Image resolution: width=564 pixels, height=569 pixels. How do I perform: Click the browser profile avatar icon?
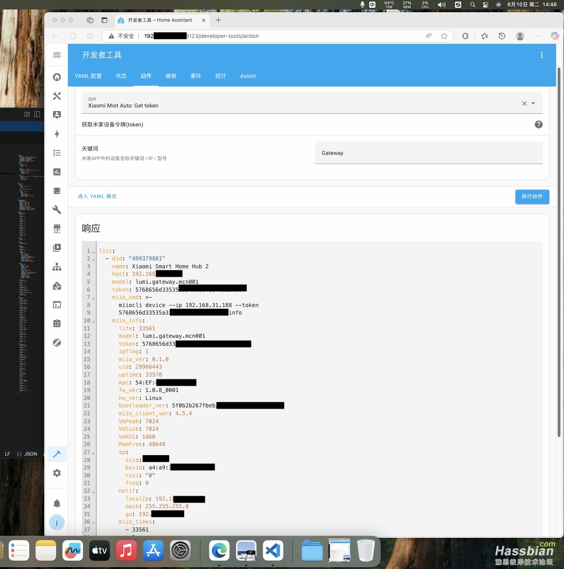point(520,36)
